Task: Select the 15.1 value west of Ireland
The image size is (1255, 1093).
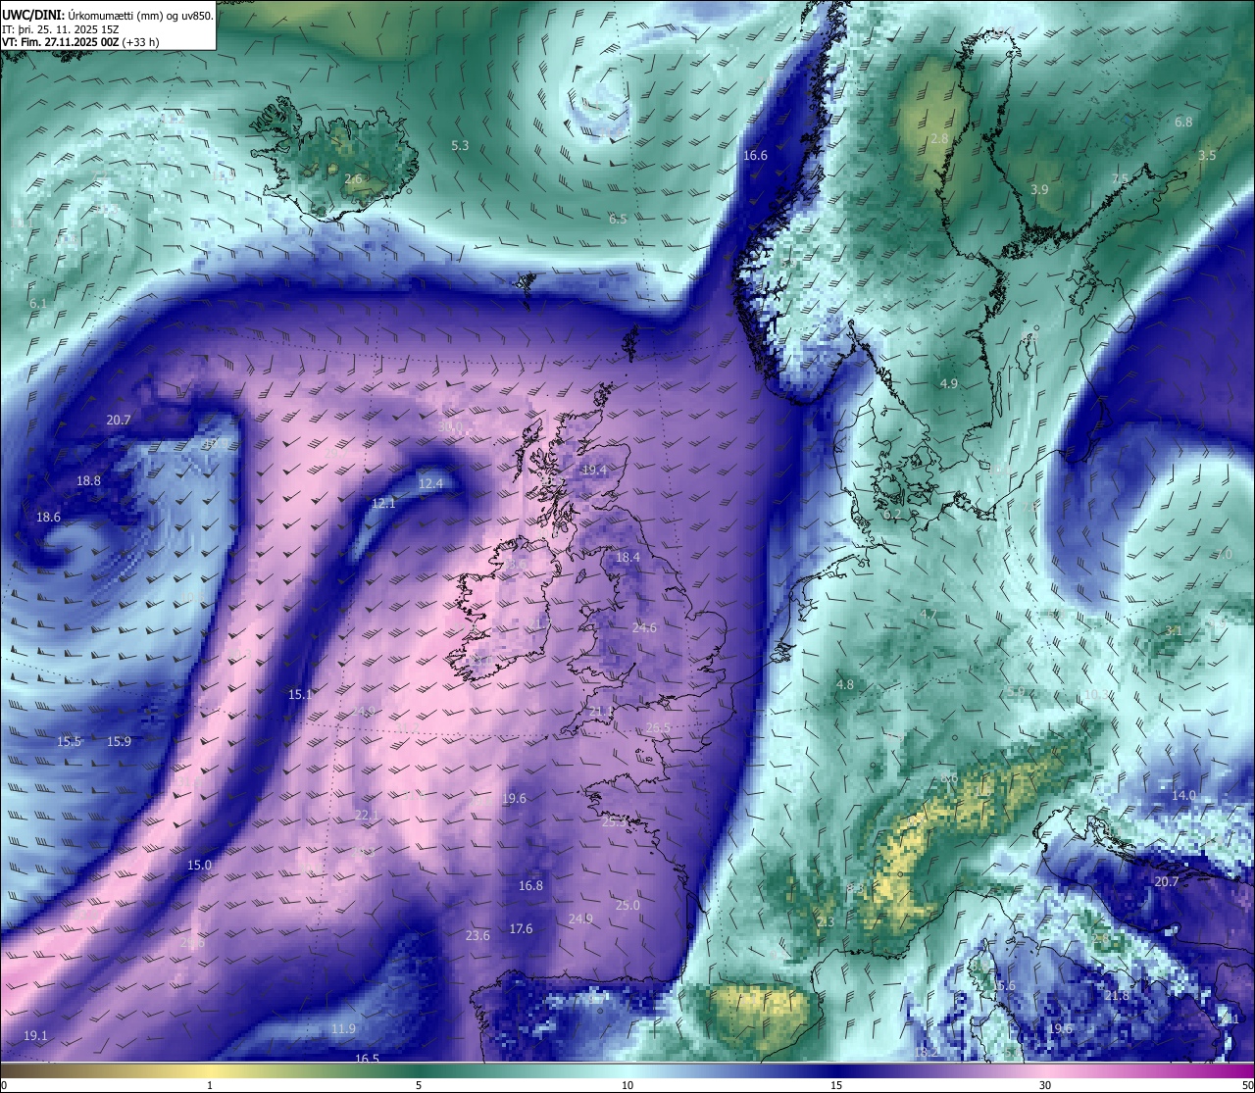Action: [x=300, y=695]
